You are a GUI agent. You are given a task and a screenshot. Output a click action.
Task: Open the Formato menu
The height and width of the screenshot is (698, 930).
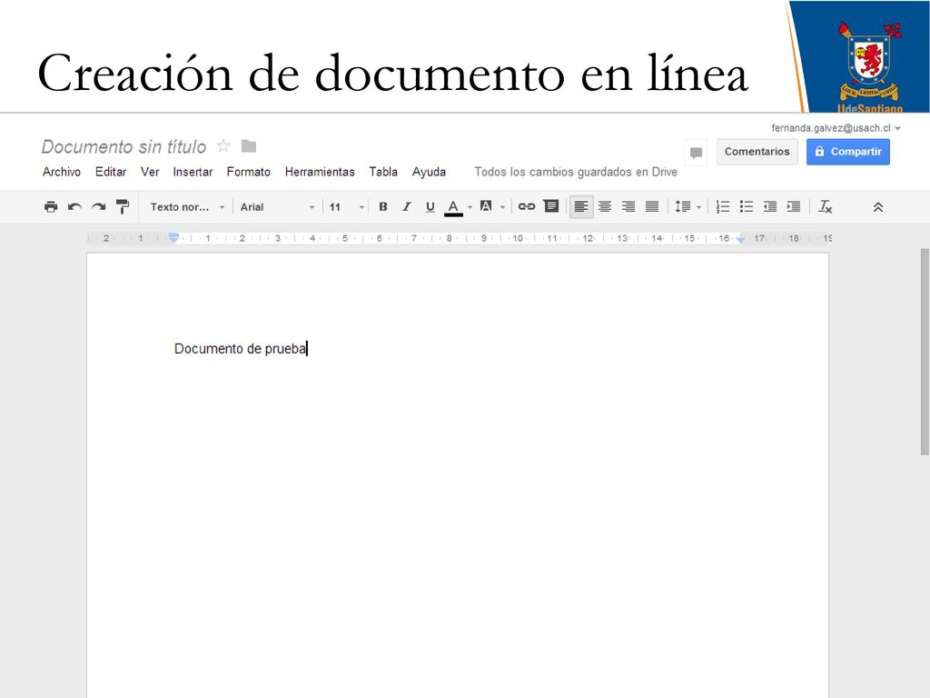point(249,172)
